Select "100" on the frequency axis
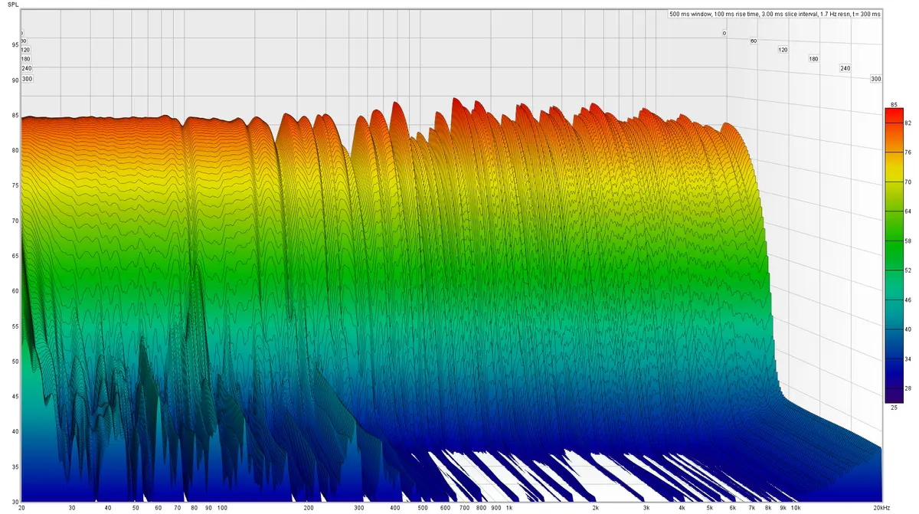The width and height of the screenshot is (919, 514). [221, 508]
